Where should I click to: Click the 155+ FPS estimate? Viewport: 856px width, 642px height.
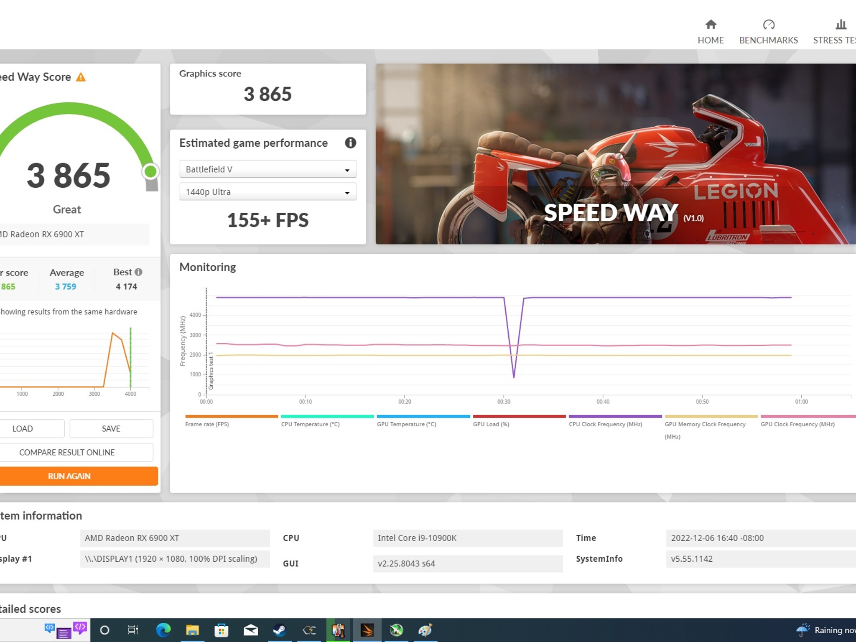268,220
